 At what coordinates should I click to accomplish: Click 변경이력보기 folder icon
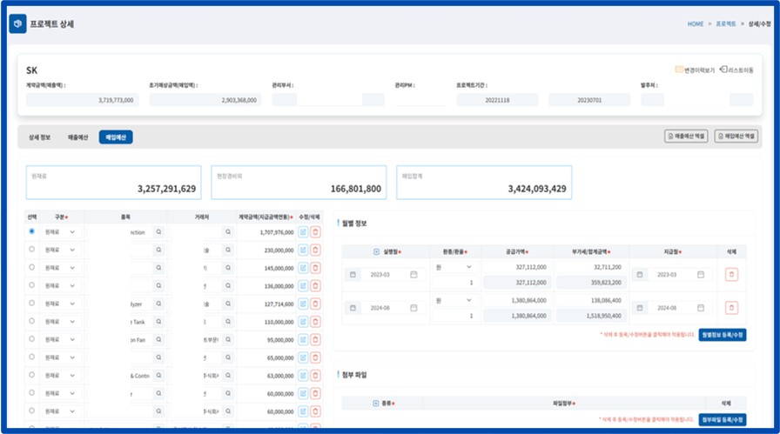[679, 70]
